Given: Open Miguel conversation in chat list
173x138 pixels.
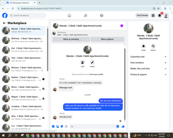Looking at the screenshot, I should [23, 98].
